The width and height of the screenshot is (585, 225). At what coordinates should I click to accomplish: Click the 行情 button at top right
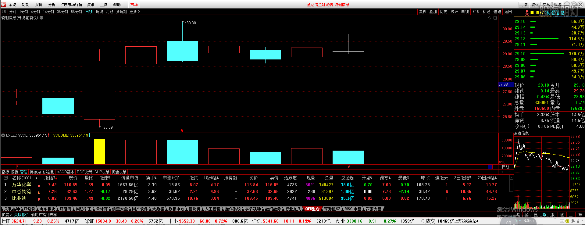click(524, 5)
